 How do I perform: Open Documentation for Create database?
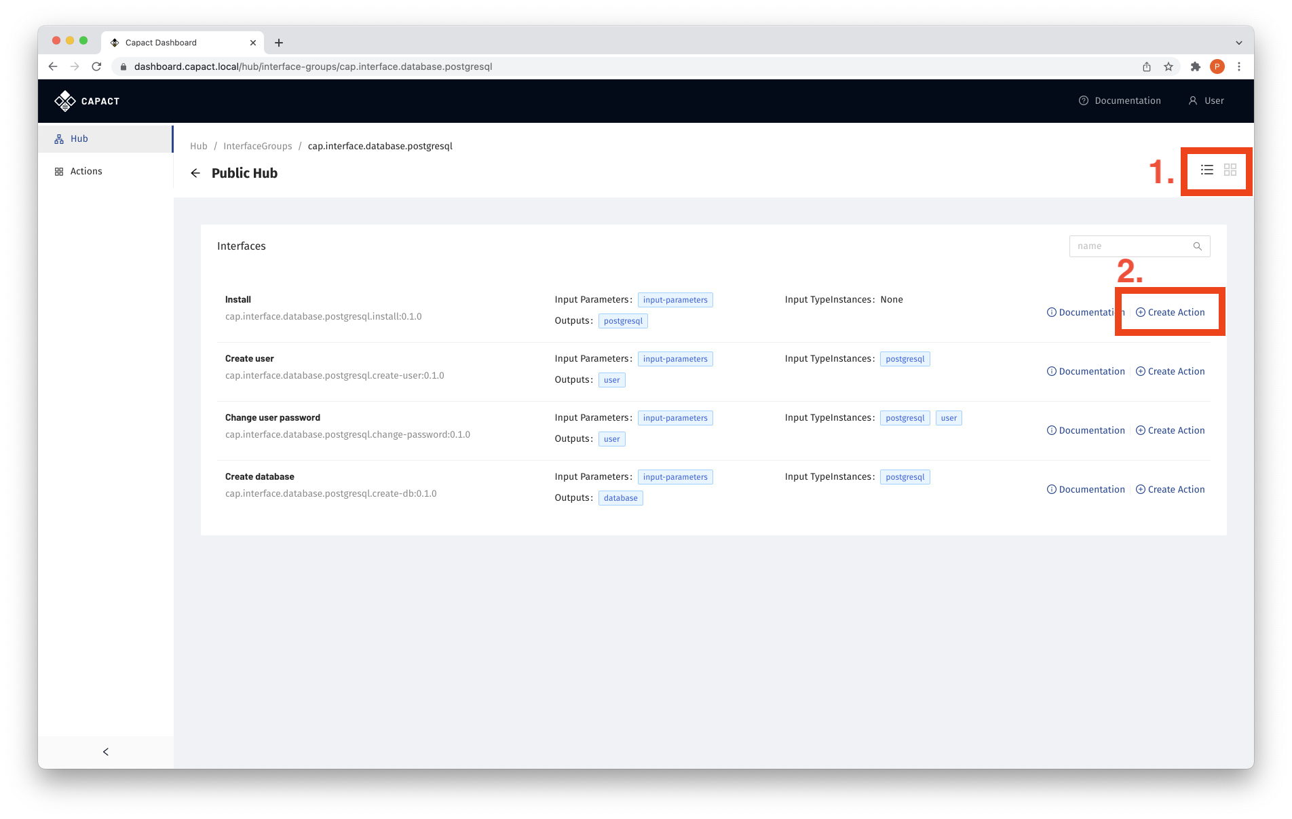(x=1086, y=489)
